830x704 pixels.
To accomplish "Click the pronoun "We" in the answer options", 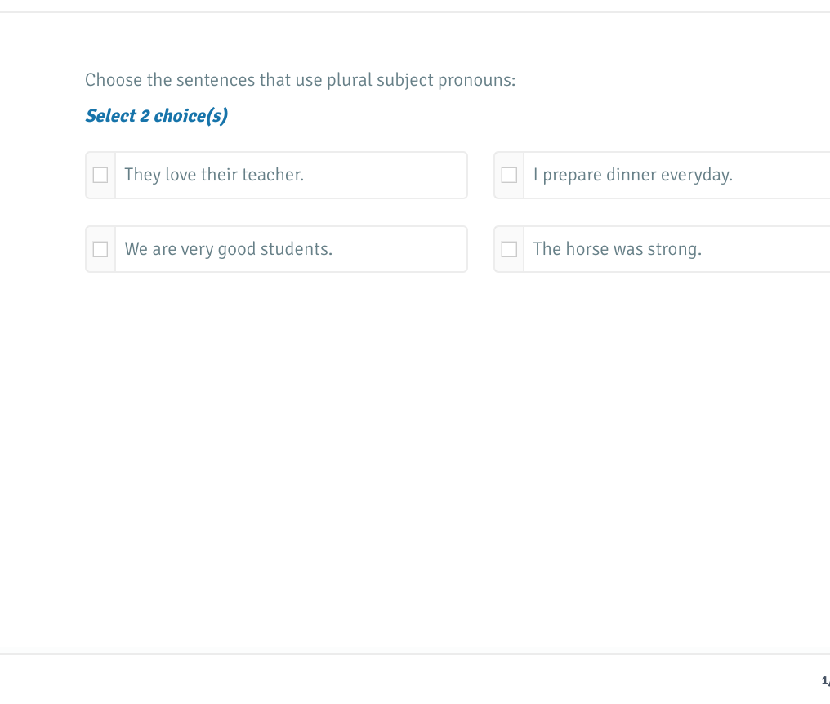I will 136,249.
